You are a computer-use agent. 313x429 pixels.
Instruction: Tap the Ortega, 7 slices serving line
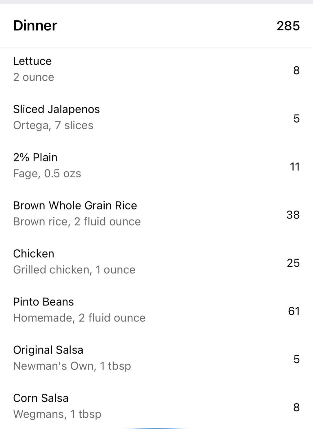coord(53,125)
